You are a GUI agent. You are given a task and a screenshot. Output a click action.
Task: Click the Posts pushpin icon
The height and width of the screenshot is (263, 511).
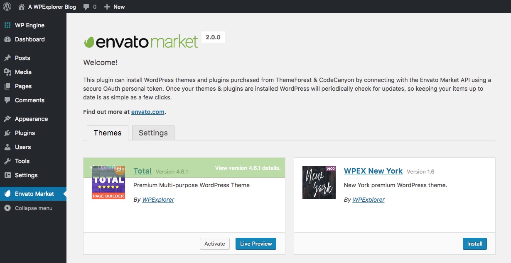pos(7,58)
